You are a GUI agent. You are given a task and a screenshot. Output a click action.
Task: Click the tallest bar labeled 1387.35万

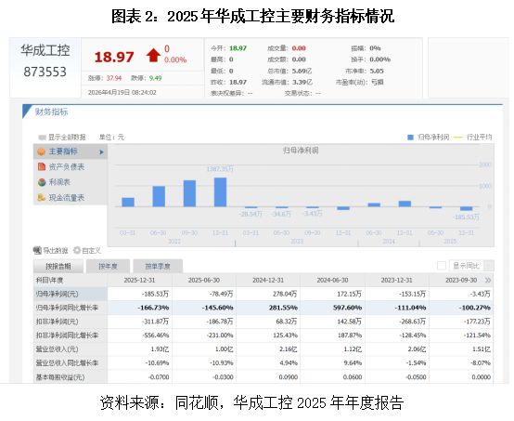220,192
